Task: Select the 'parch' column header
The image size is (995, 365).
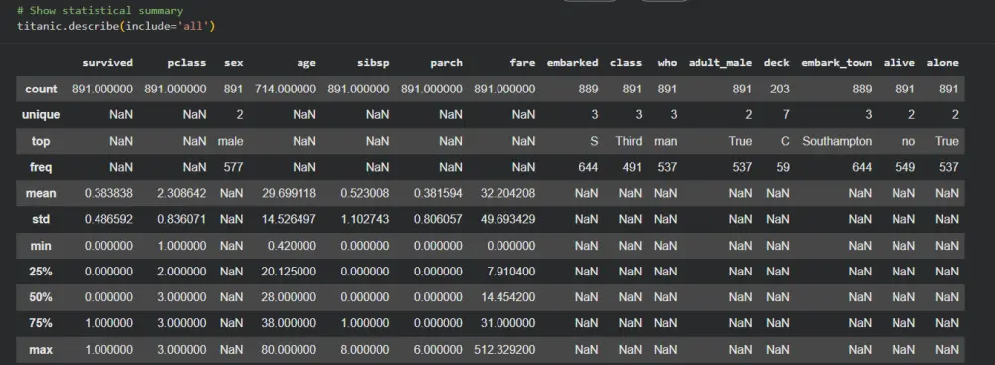Action: pos(446,63)
